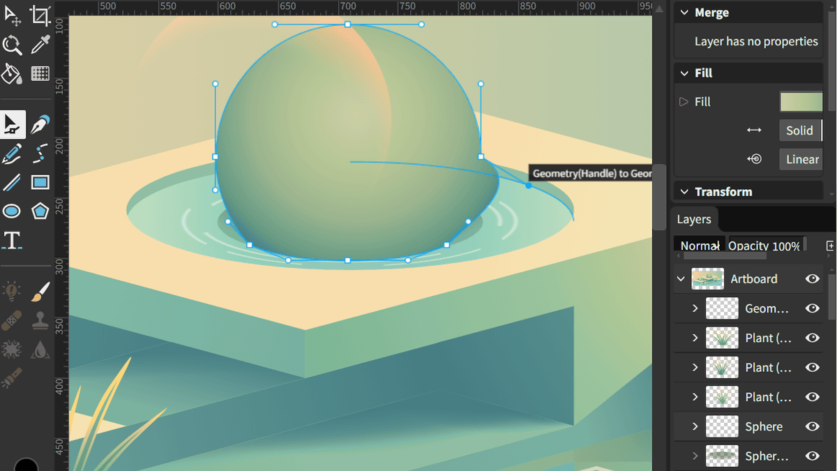
Task: Select the Ellipse tool
Action: click(x=13, y=211)
